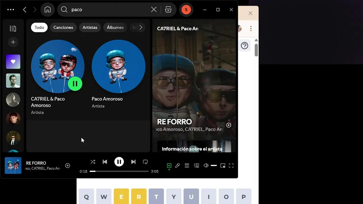Viewport: 363px width, 204px height.
Task: Select the Álbumes filter chip
Action: tap(115, 27)
